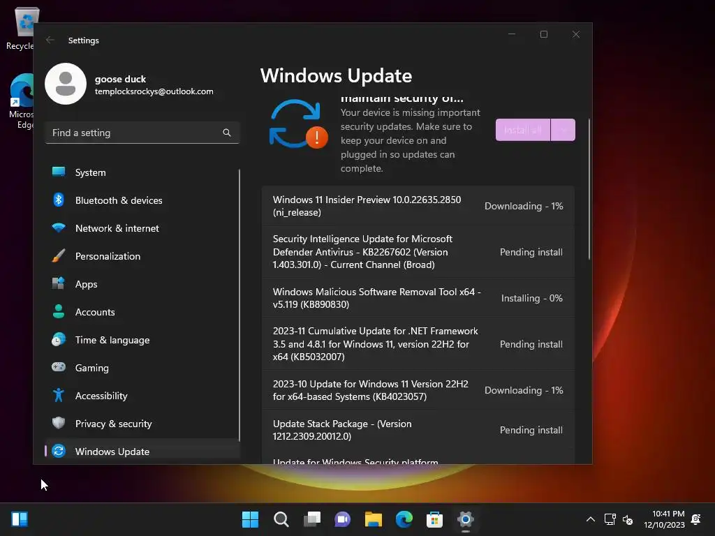
Task: Click the Install all button
Action: (522, 130)
